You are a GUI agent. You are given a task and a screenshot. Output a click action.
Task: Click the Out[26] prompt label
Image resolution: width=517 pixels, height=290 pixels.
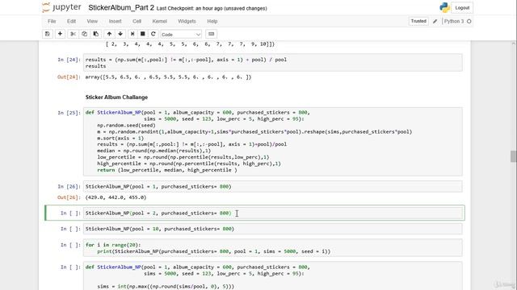tap(69, 197)
